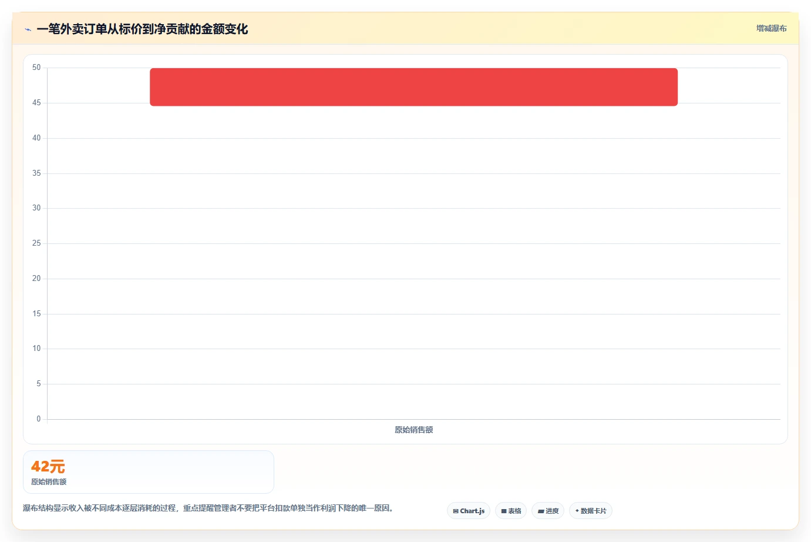
Task: Select the 表格 tag chip
Action: click(511, 511)
